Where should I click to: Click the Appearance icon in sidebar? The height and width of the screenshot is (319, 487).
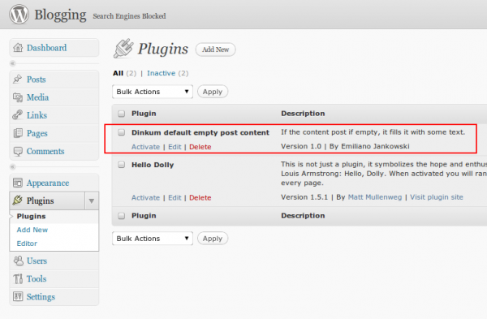18,183
